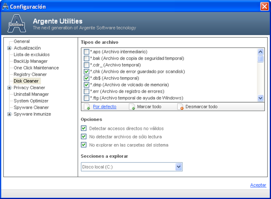Screen dimensions: 271x199
Task: Check the *.err error log checkbox
Action: 86,91
